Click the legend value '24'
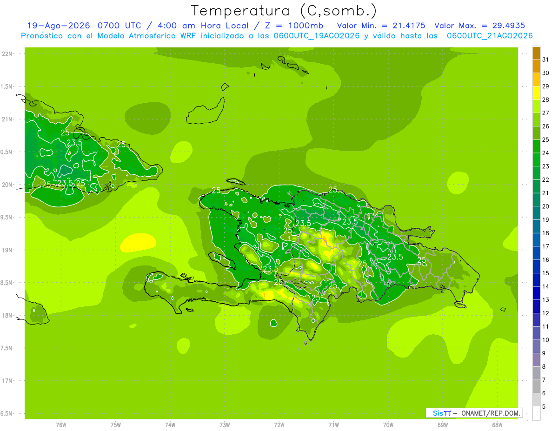The width and height of the screenshot is (558, 431). coord(546,153)
